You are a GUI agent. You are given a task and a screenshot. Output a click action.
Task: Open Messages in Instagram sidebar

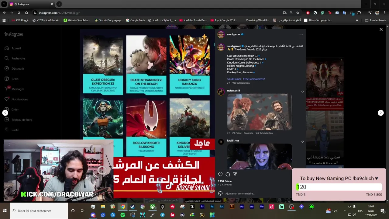click(x=14, y=89)
